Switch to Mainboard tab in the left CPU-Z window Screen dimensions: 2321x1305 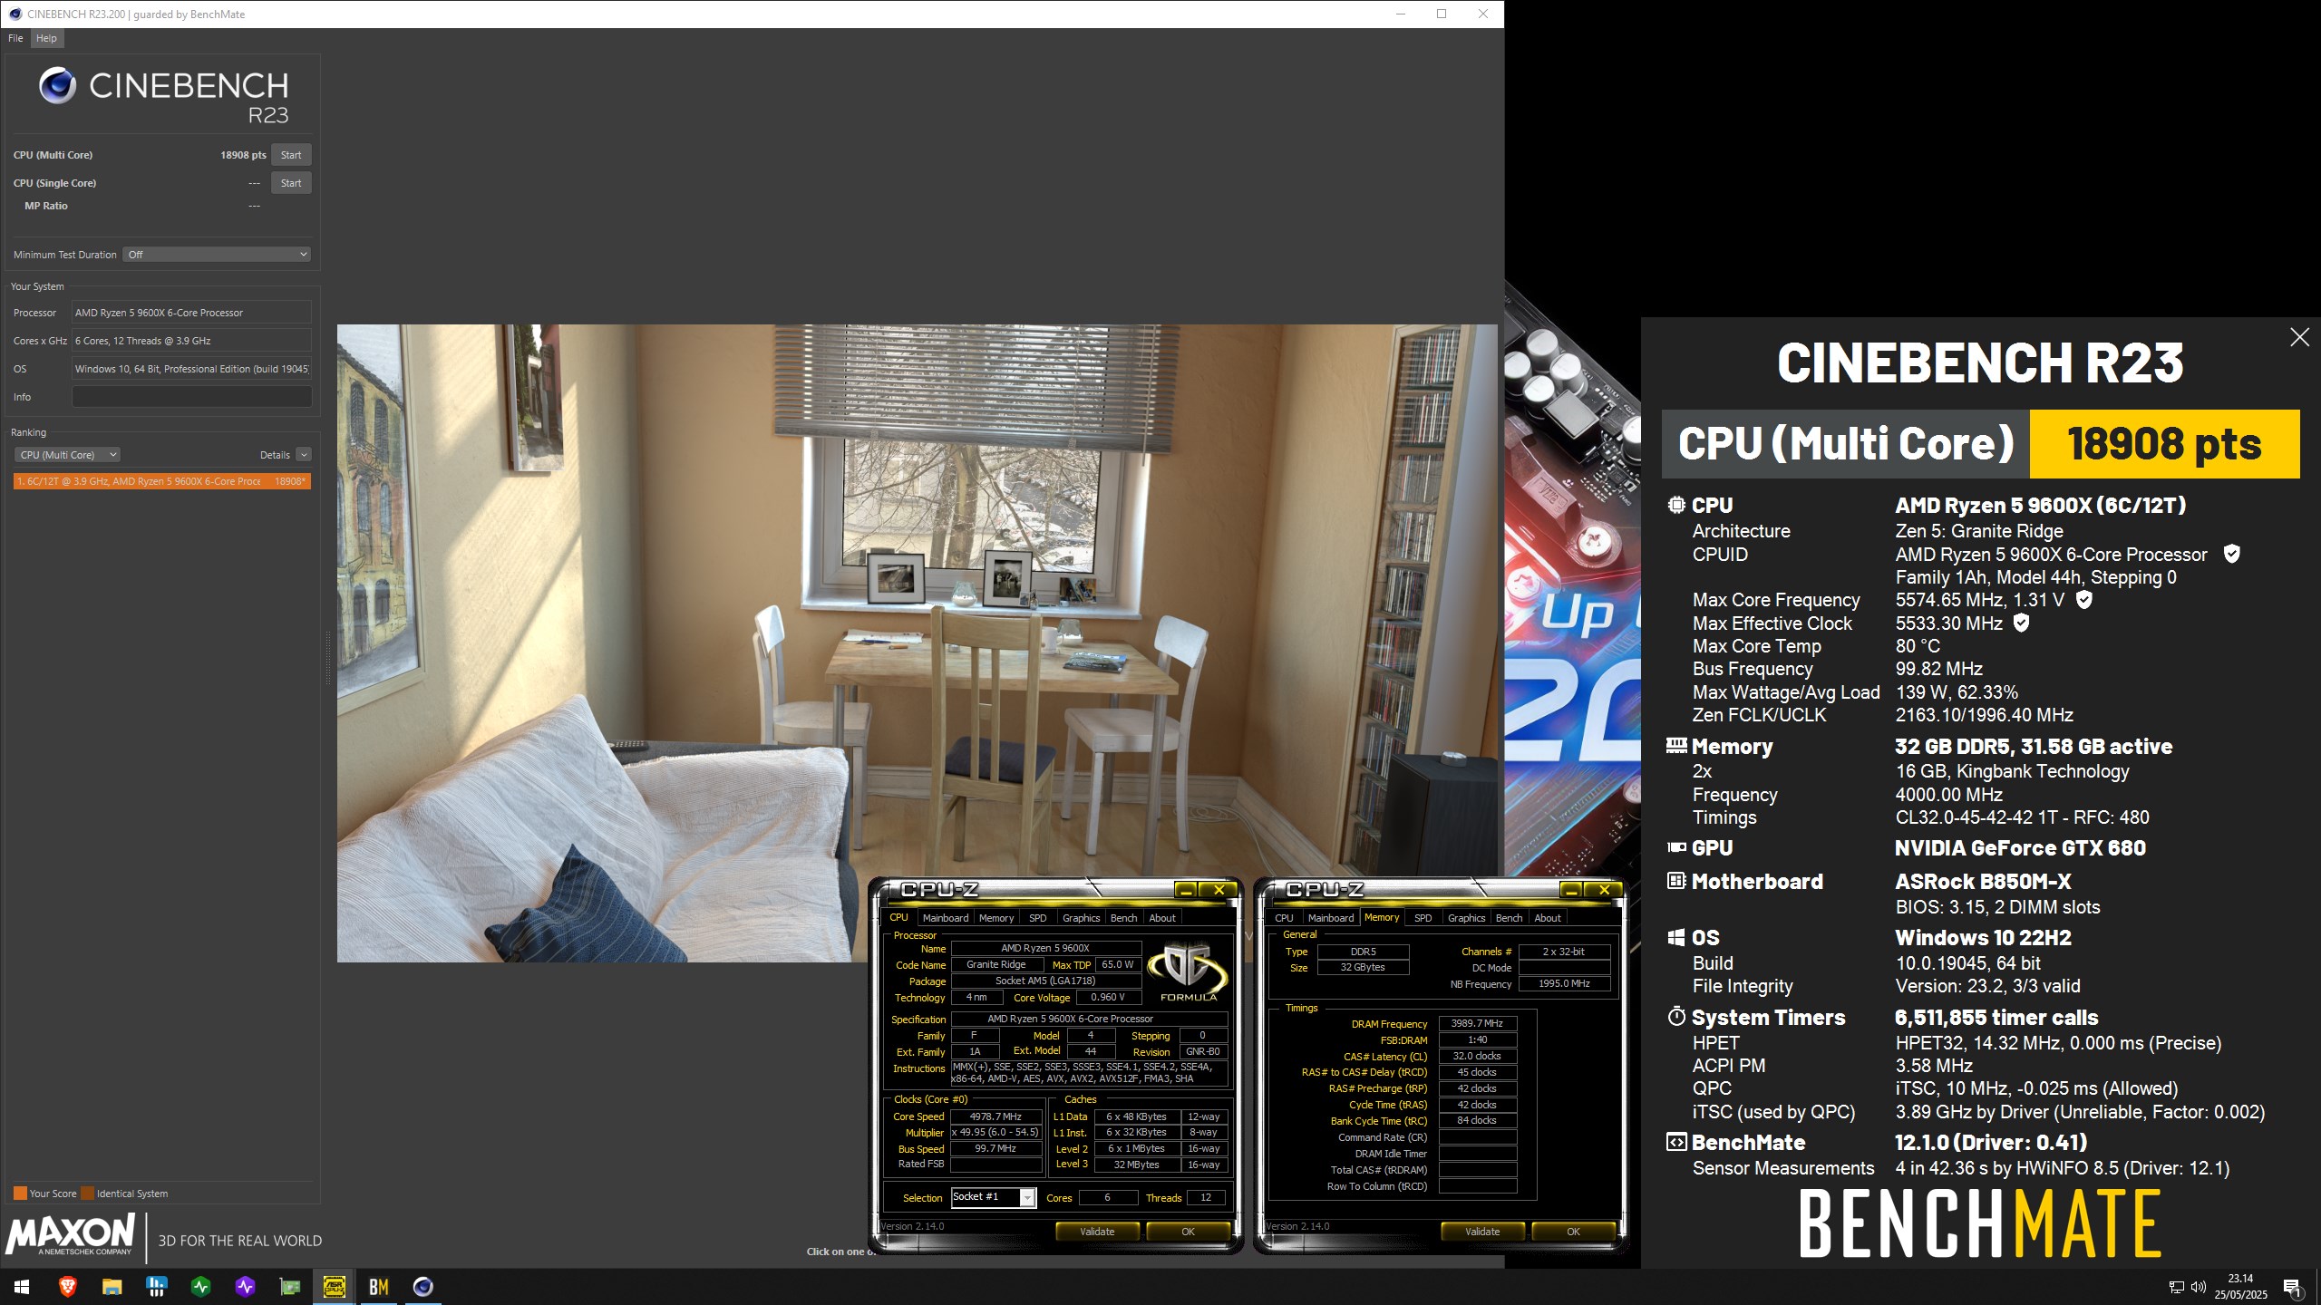pos(946,918)
